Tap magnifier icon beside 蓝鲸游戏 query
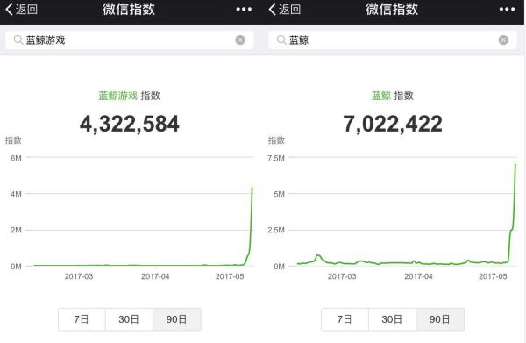Screen dimensions: 526x343 click(18, 40)
